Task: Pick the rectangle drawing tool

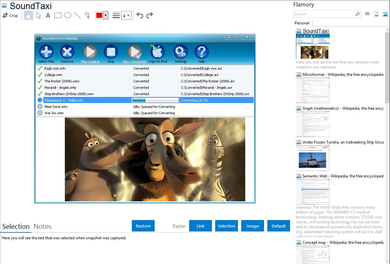Action: coord(58,15)
